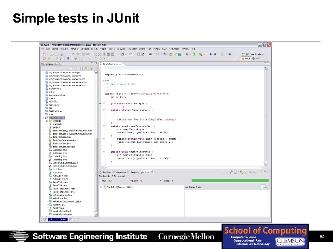Image resolution: width=333 pixels, height=249 pixels.
Task: Click JUnit Rerun Test icon
Action: coord(241,172)
